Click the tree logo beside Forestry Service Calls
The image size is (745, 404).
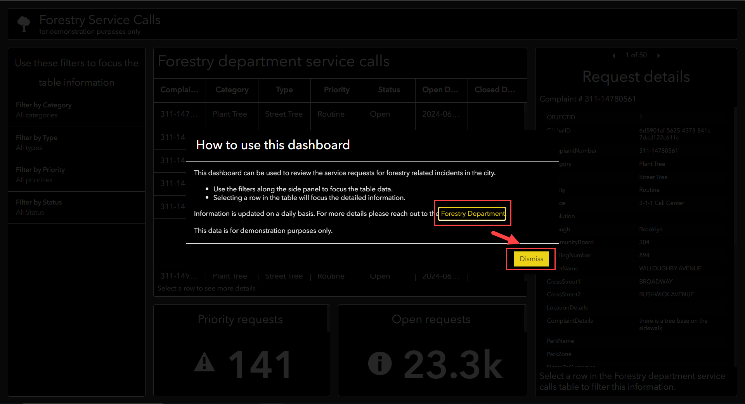tap(24, 24)
